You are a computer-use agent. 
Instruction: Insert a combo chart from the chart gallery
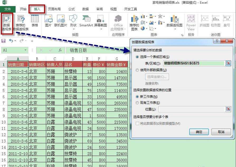point(161,23)
